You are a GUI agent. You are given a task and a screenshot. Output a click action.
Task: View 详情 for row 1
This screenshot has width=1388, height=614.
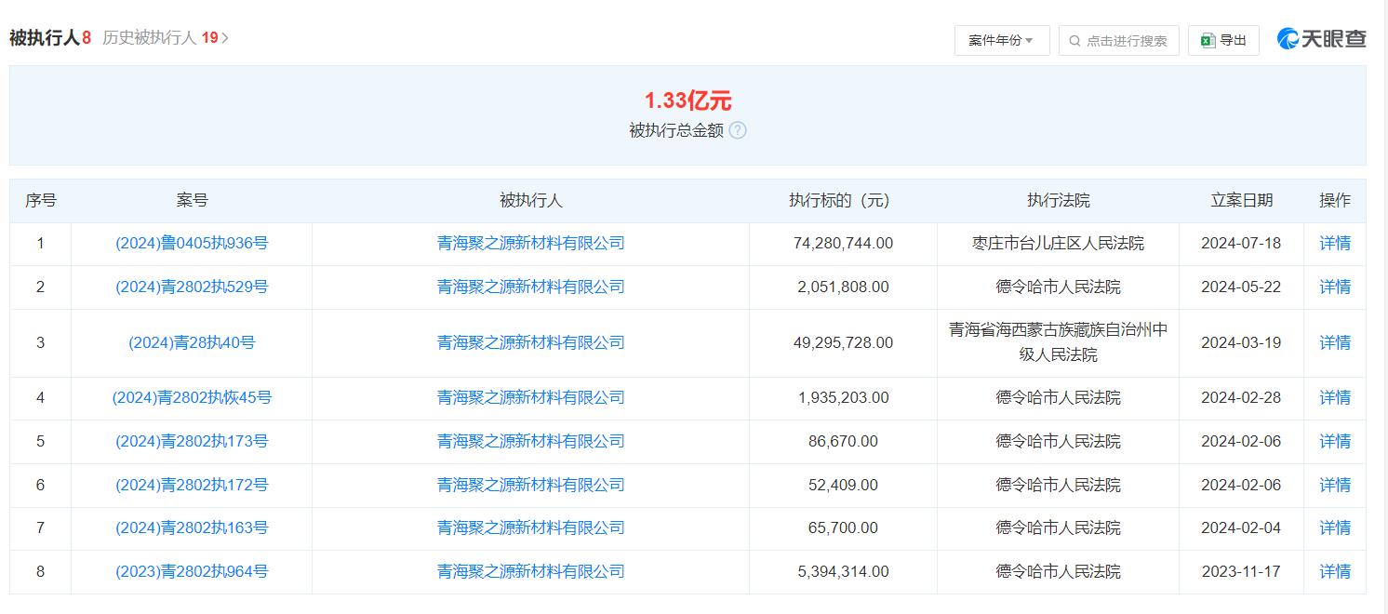click(x=1334, y=244)
